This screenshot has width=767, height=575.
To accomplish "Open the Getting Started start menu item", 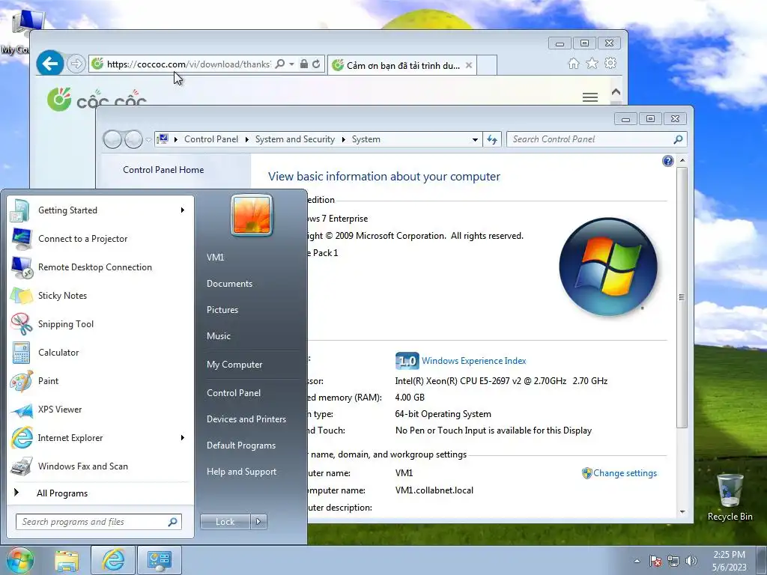I will (100, 210).
